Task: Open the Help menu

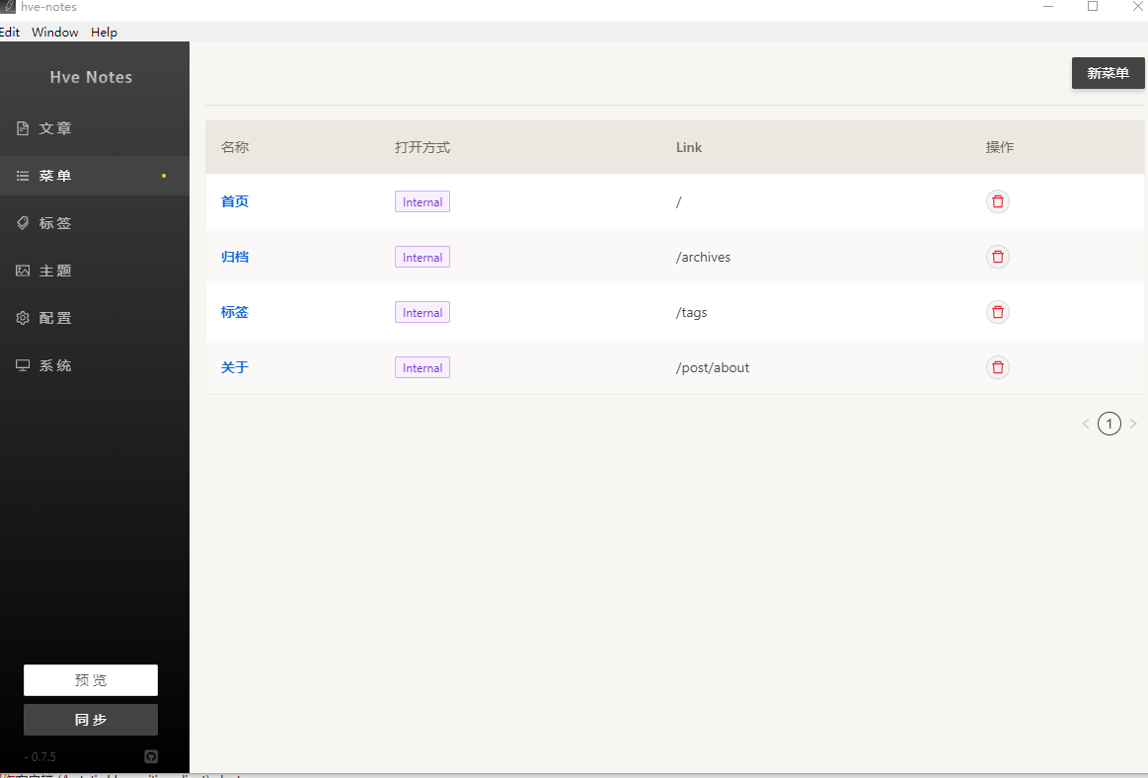Action: coord(104,33)
